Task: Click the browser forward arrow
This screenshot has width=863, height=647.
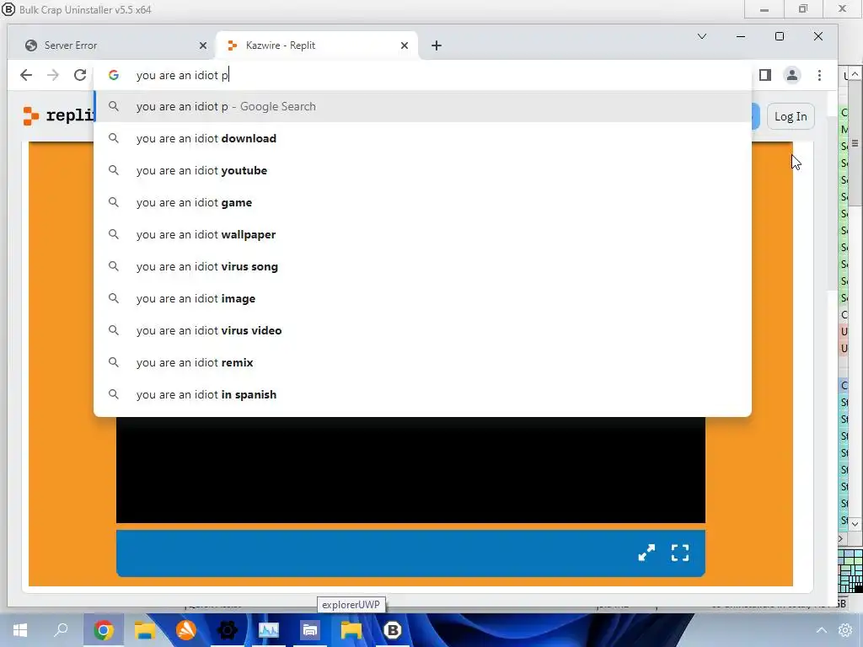Action: [x=53, y=75]
